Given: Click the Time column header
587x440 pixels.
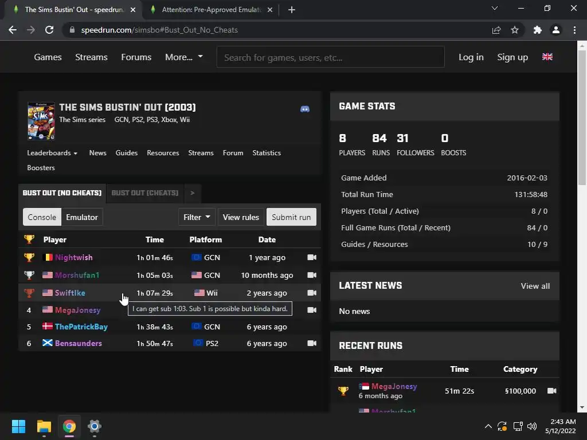Looking at the screenshot, I should pos(155,239).
